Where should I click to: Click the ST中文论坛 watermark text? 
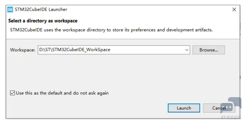point(231,117)
